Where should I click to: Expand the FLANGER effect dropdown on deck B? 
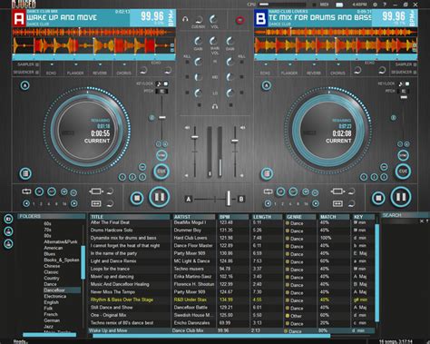point(289,64)
